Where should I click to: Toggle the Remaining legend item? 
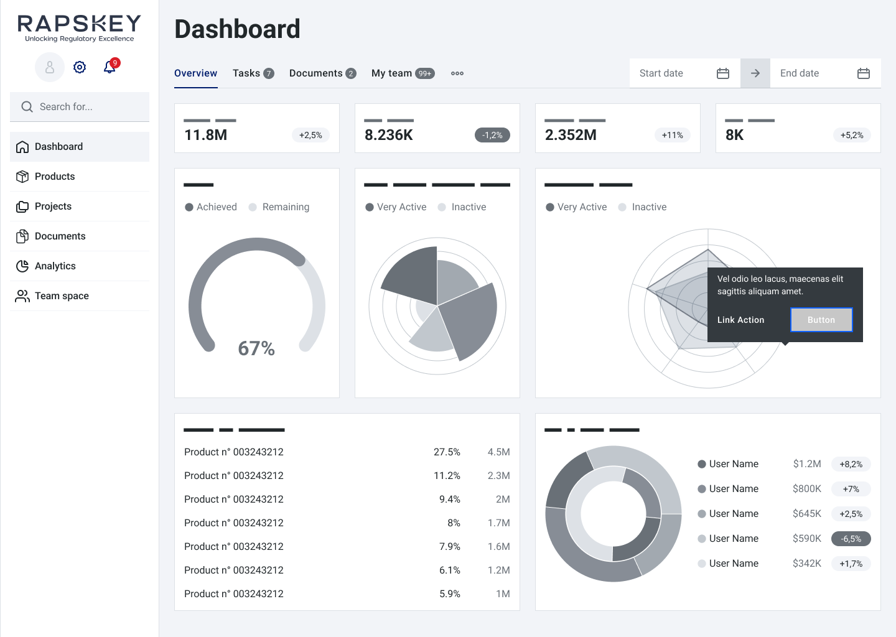point(279,207)
